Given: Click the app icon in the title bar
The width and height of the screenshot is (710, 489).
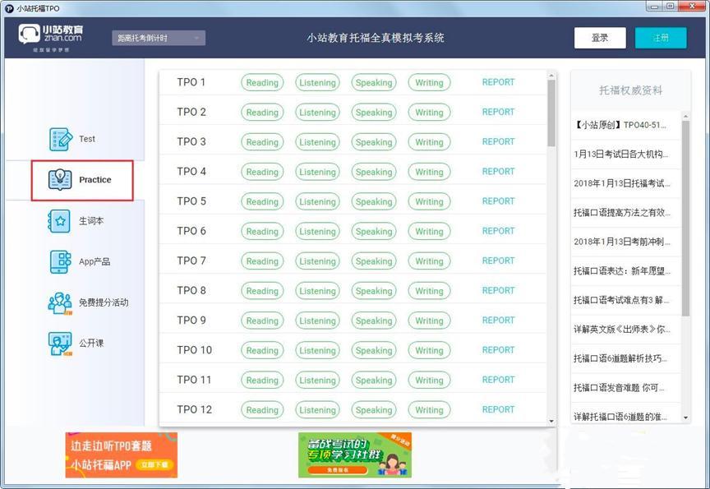Looking at the screenshot, I should (x=9, y=7).
